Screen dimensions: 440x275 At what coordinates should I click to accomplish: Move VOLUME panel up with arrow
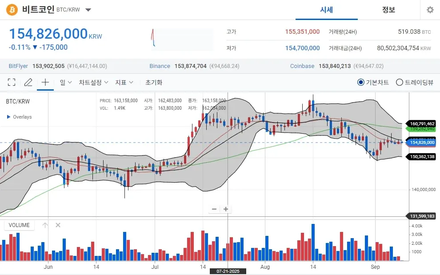coord(45,225)
